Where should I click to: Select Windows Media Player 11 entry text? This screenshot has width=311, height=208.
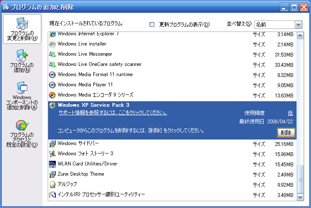pos(85,85)
